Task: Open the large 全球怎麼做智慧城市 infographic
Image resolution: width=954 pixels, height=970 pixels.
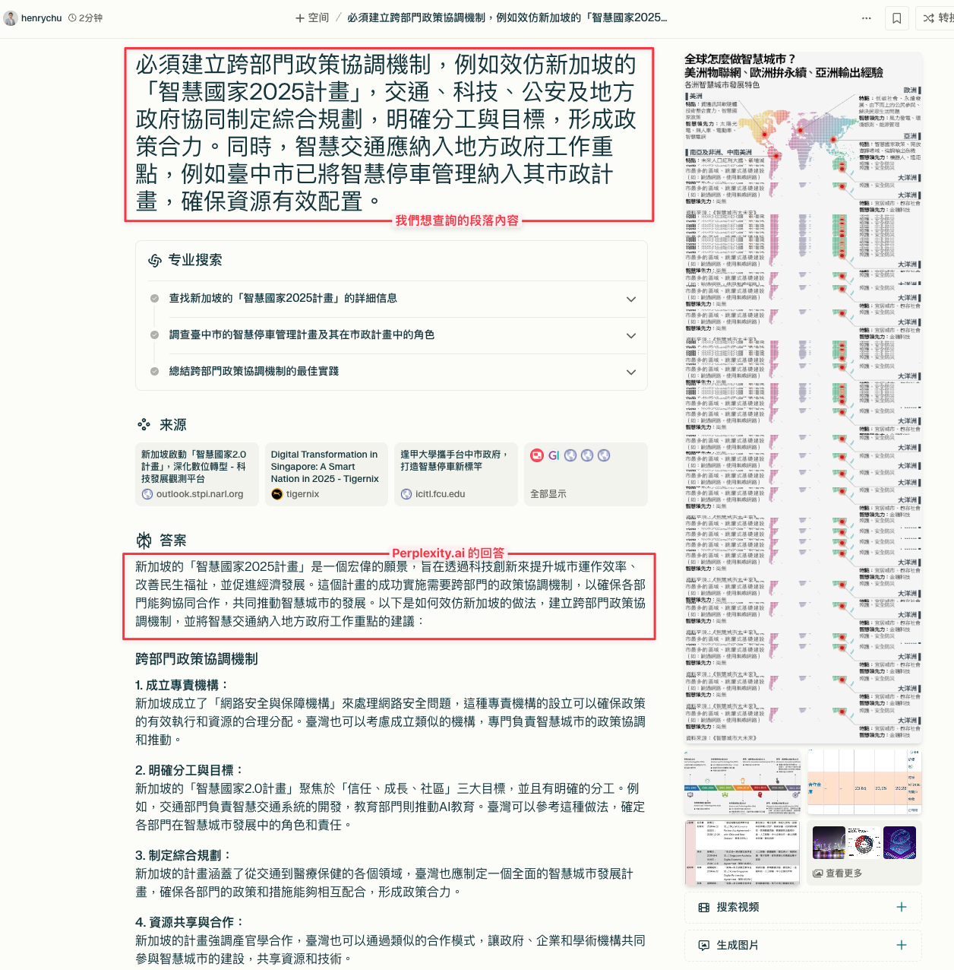Action: (803, 398)
